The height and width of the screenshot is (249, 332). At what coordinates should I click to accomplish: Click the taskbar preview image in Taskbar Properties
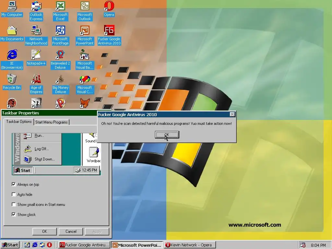[56, 154]
